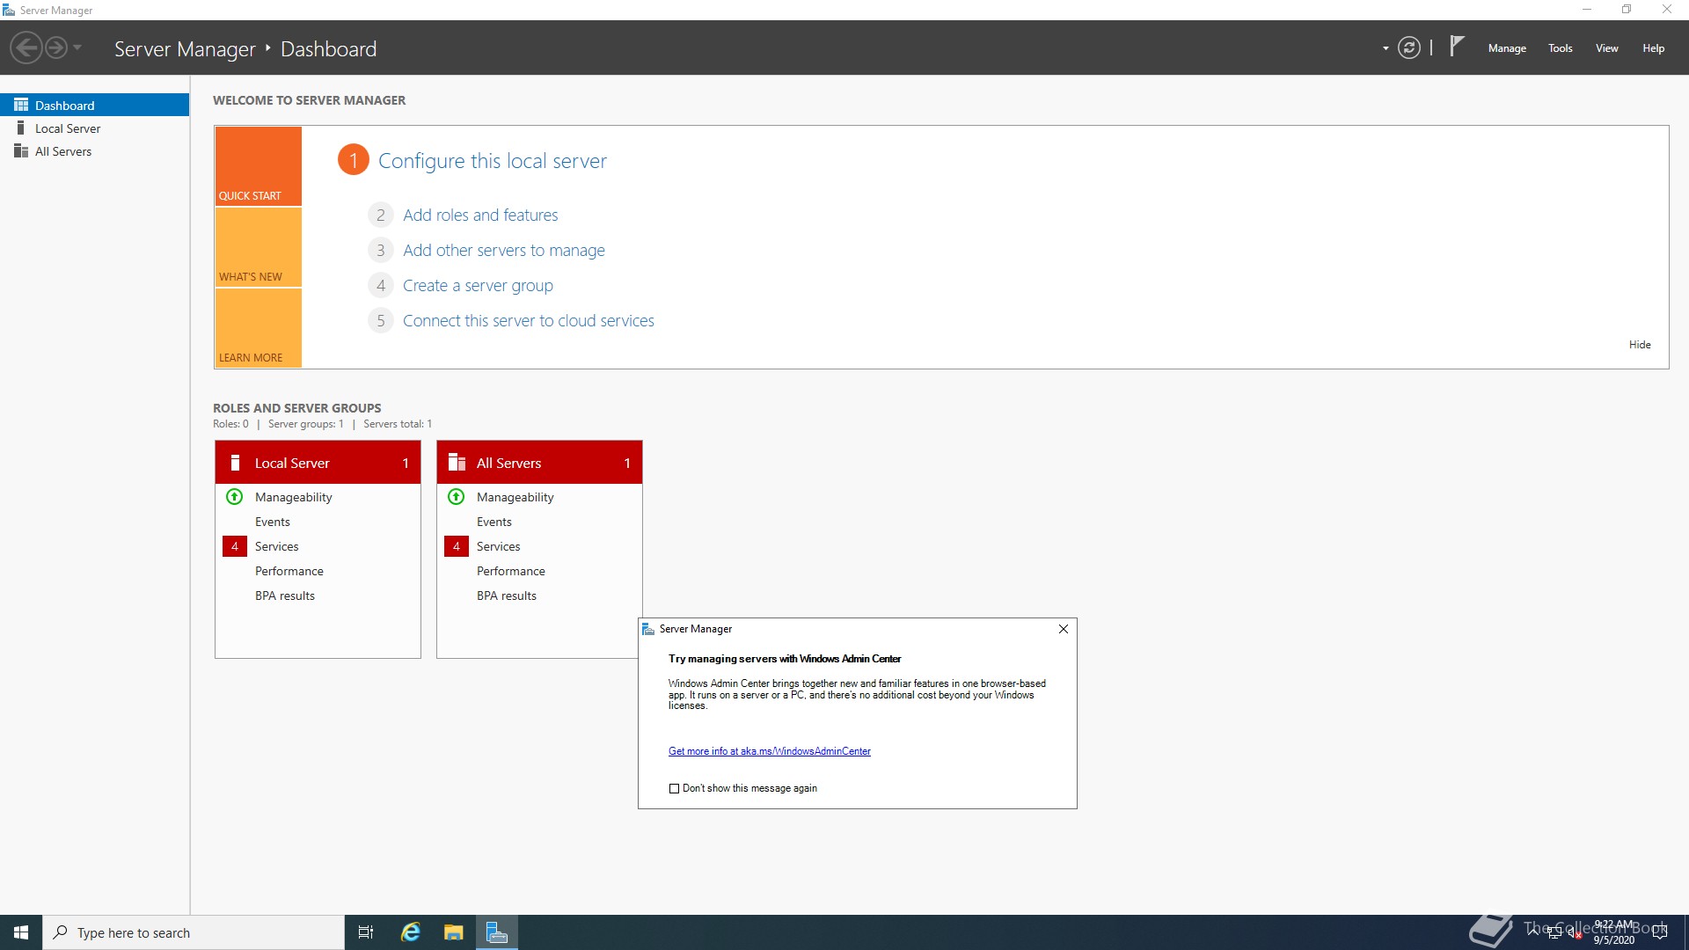Viewport: 1689px width, 950px height.
Task: Click Add other servers to manage
Action: click(504, 251)
